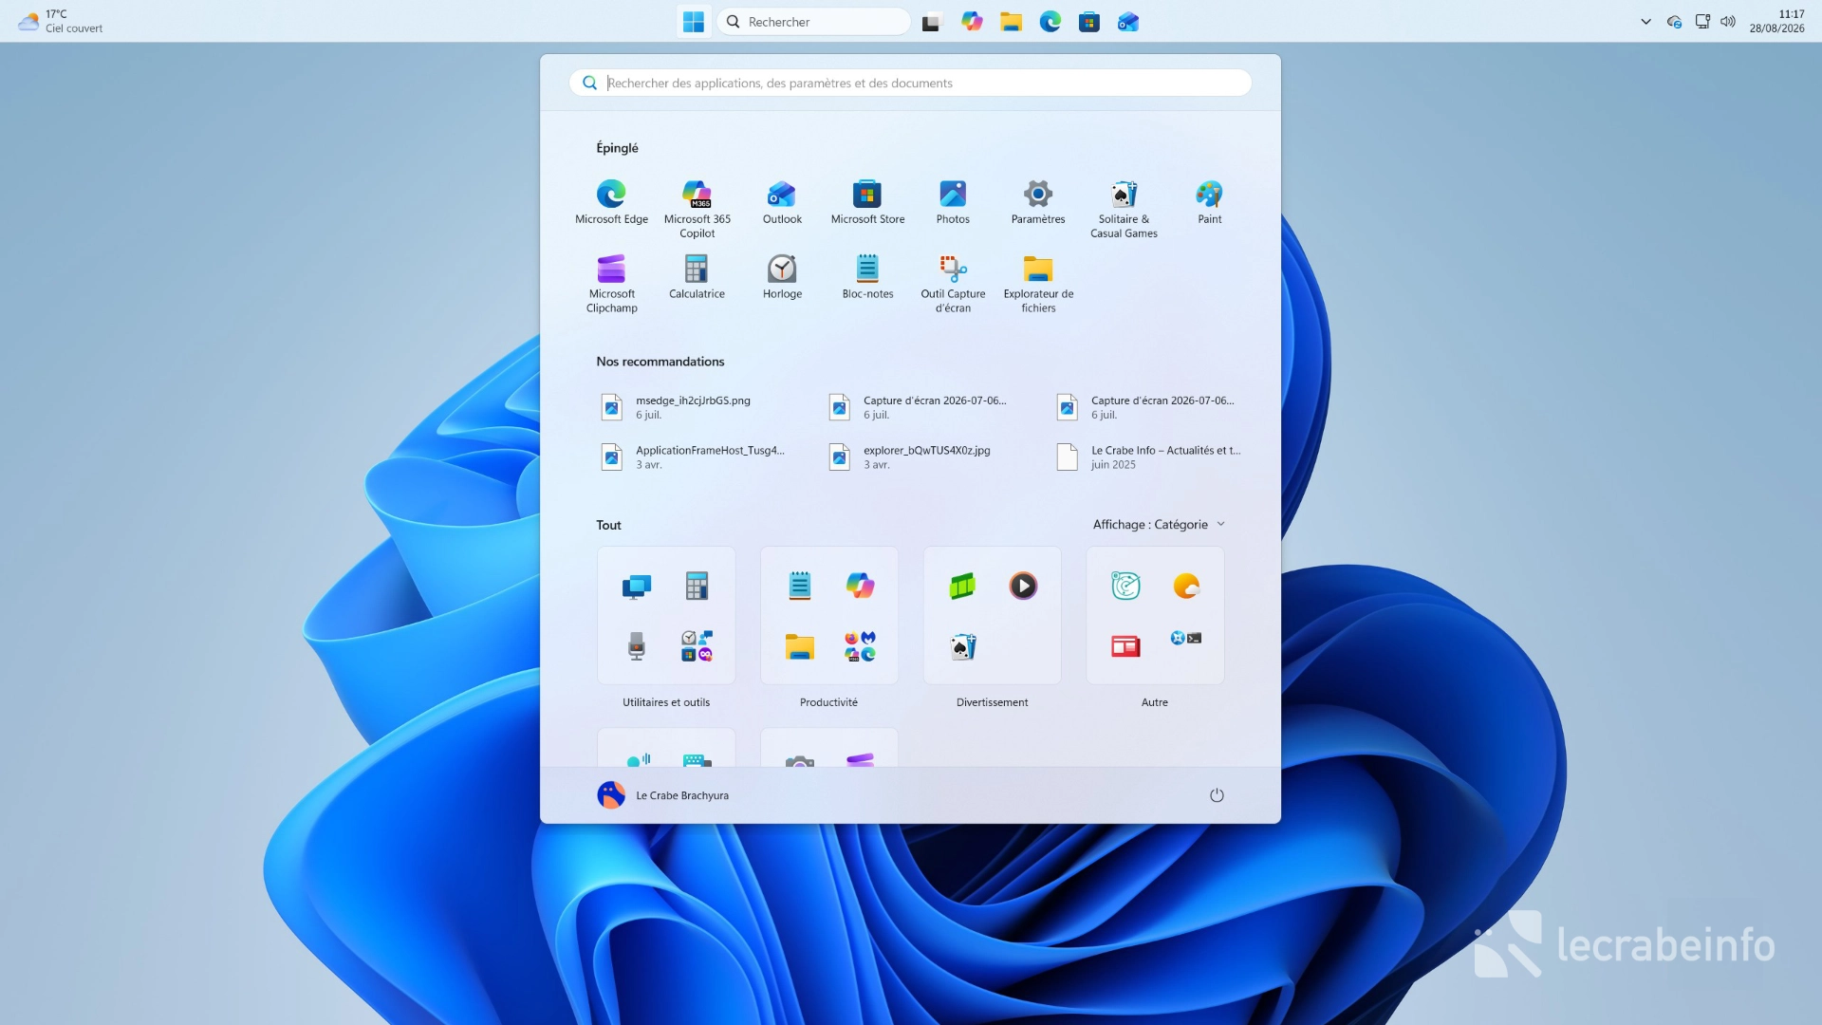
Task: Open the weather widget showing 17°C
Action: tap(61, 22)
